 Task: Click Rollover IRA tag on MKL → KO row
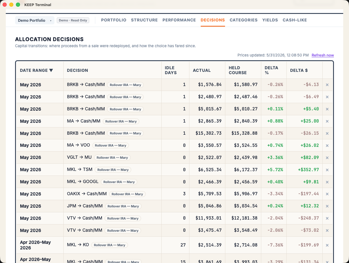[109, 245]
